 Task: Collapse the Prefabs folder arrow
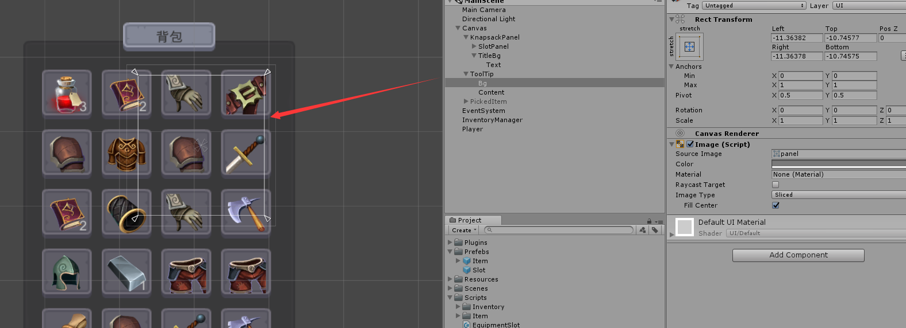click(x=450, y=252)
